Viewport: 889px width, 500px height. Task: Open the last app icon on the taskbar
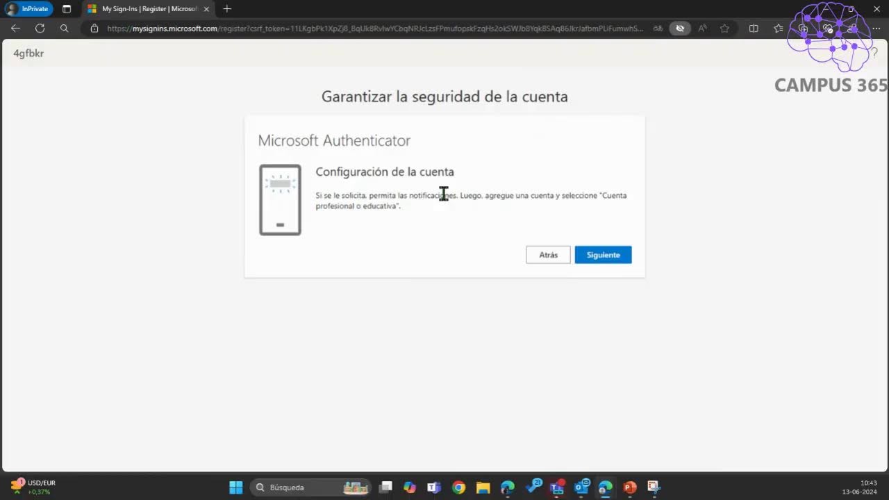[x=654, y=487]
